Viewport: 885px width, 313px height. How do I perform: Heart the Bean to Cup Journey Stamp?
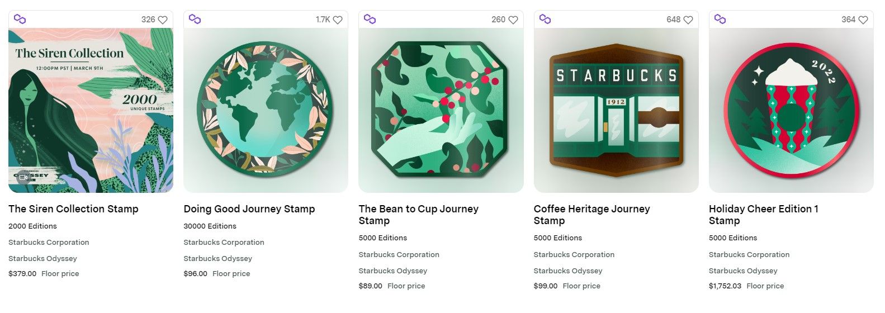click(x=513, y=20)
